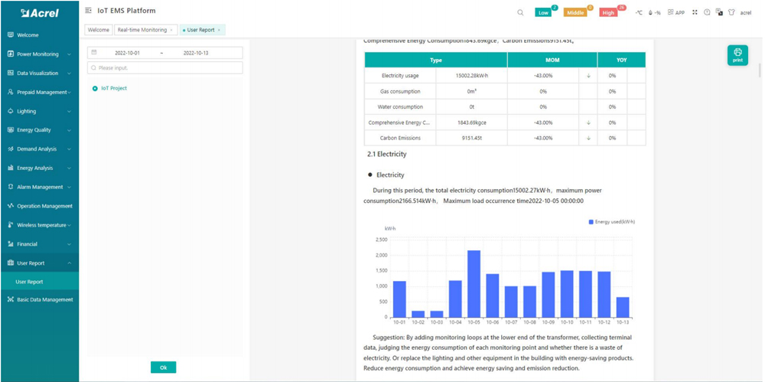Focus the Please input search field
This screenshot has width=765, height=382.
pos(165,68)
